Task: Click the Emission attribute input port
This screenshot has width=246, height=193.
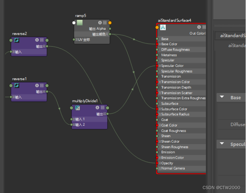Action: click(x=157, y=152)
